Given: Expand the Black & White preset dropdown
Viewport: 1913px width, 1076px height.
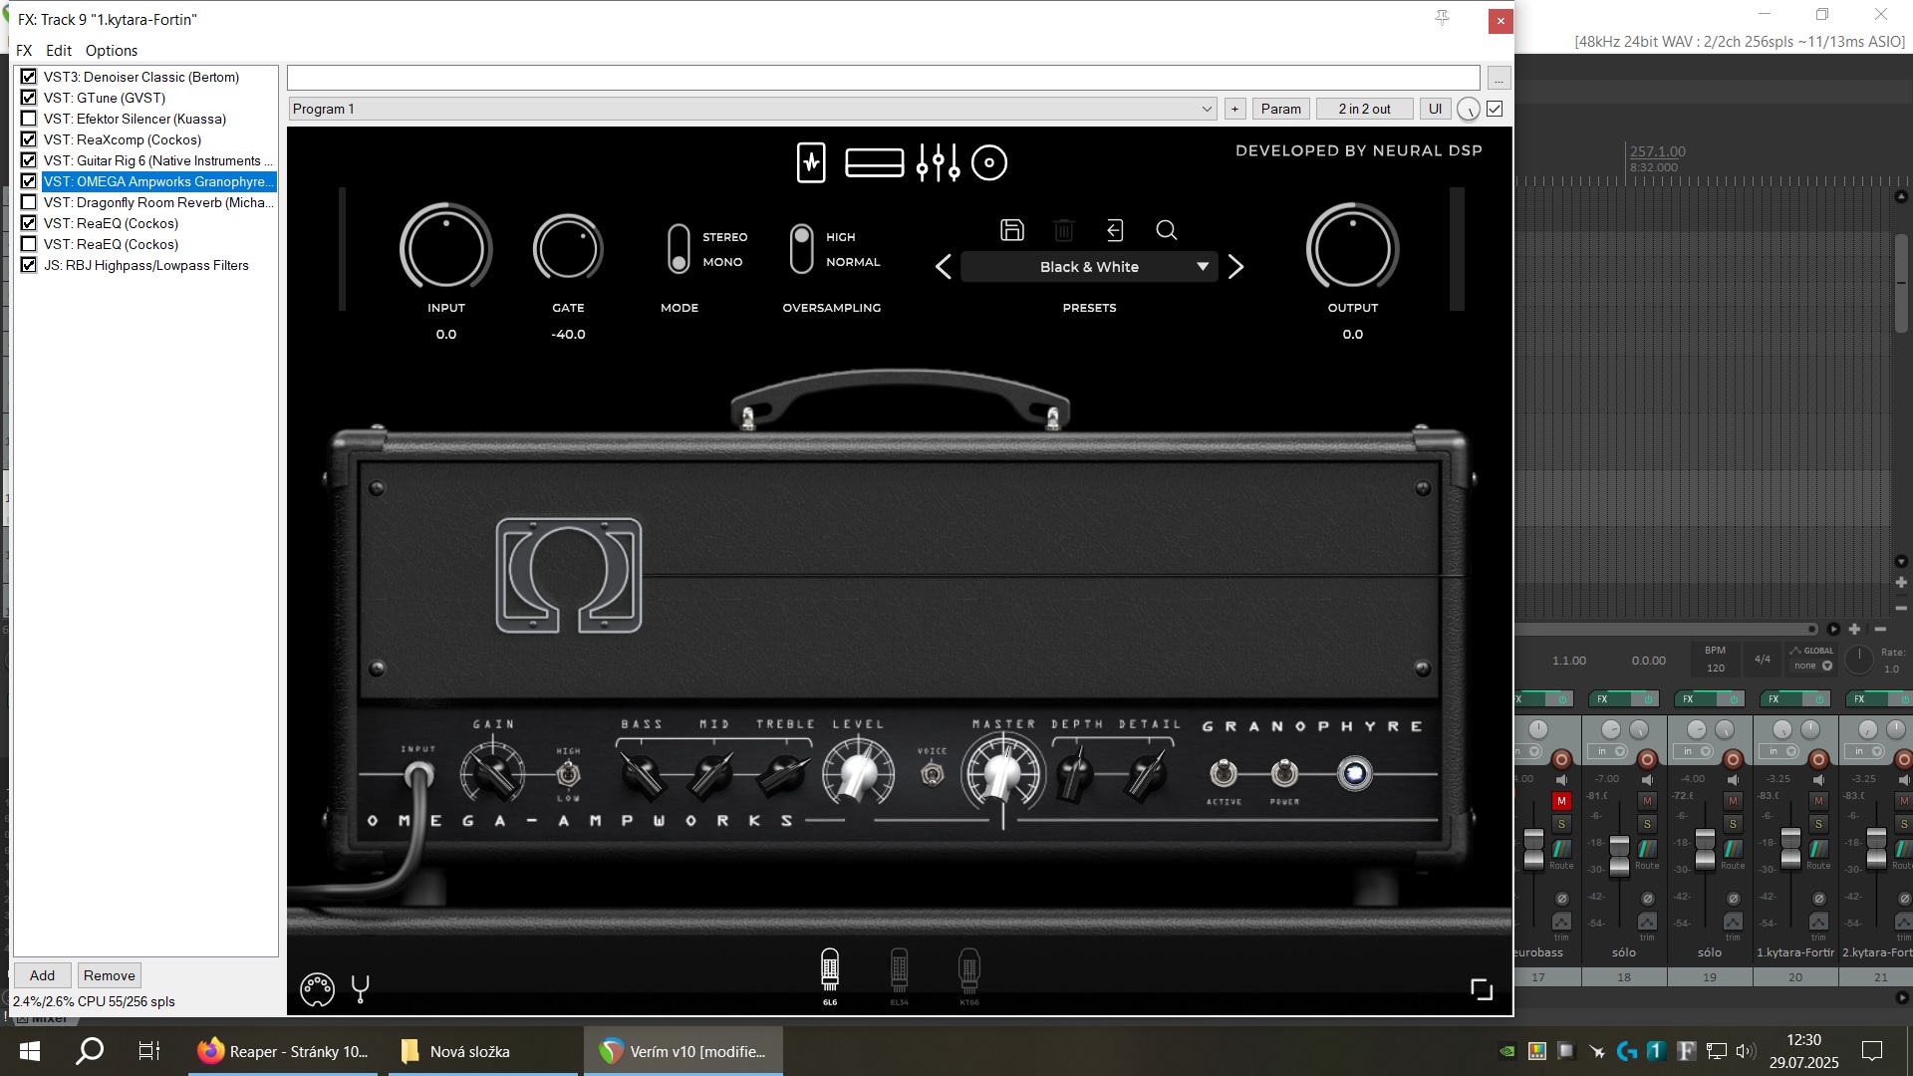Looking at the screenshot, I should pos(1203,267).
